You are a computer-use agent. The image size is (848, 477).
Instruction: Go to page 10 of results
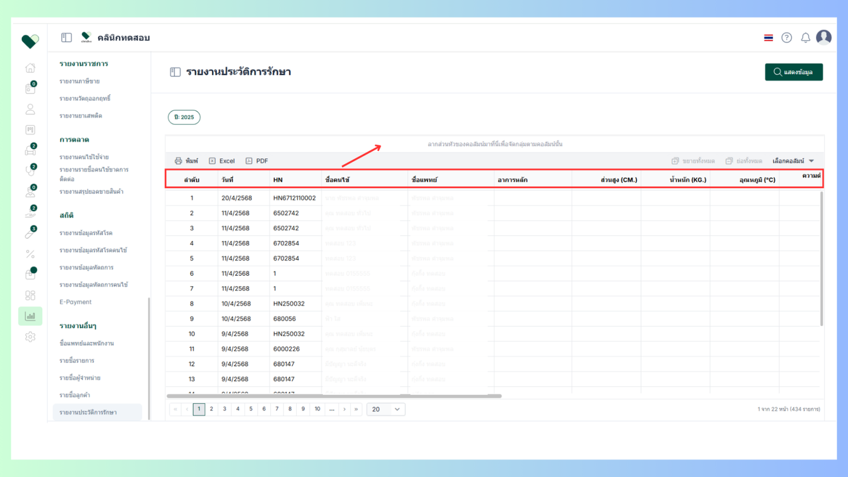tap(317, 409)
